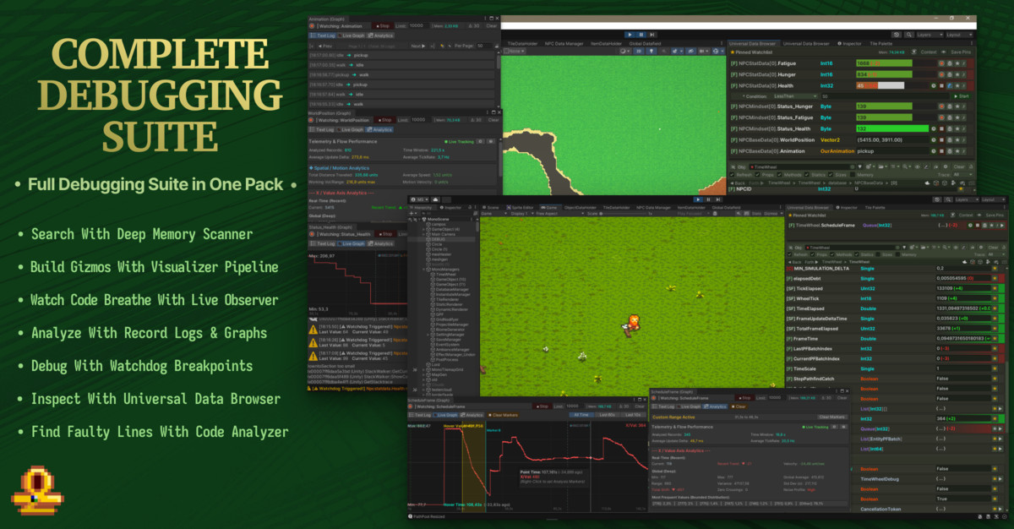Switch to Hierarchy tab in lower editor

coord(422,208)
